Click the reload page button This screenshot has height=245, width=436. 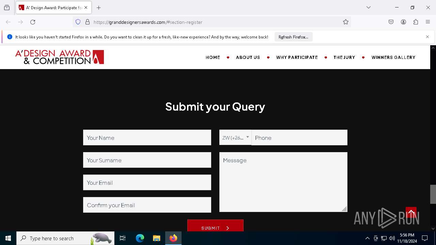33,22
